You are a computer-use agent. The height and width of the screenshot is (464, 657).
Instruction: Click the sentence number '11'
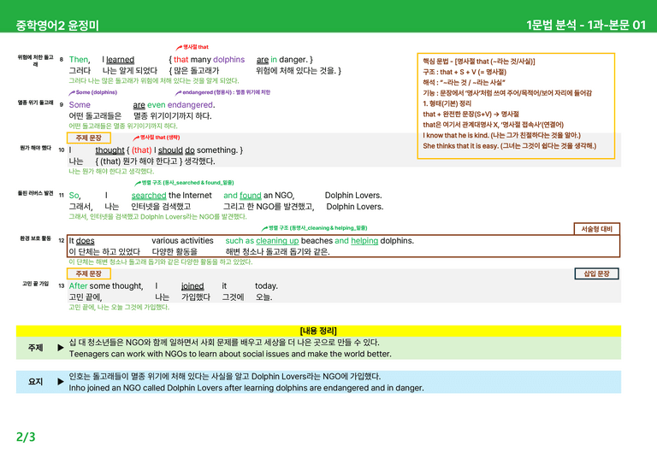(x=62, y=196)
